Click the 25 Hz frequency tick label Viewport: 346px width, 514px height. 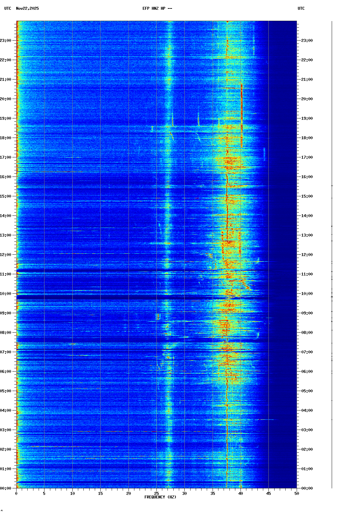(x=156, y=494)
